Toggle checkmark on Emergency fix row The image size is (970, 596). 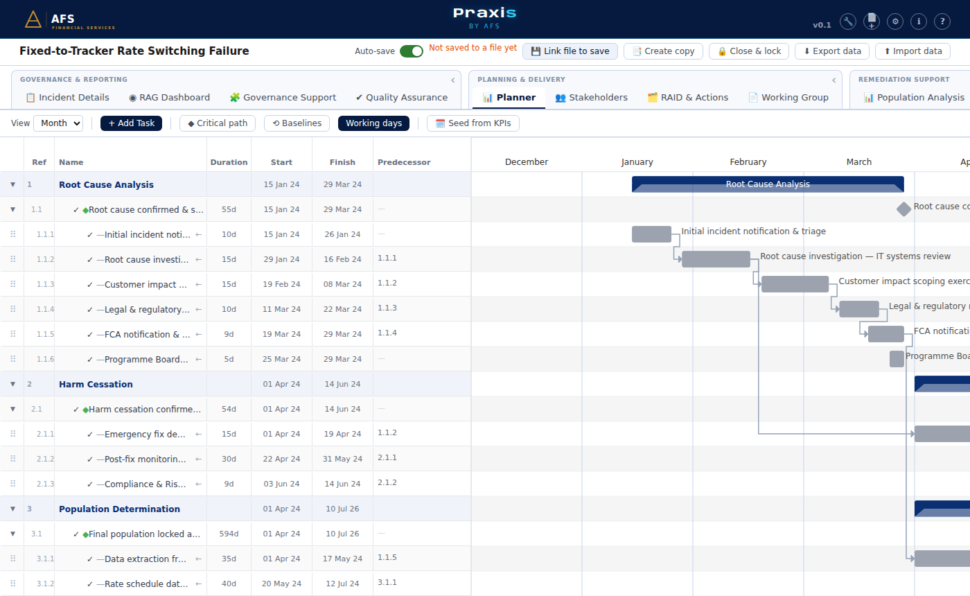click(90, 434)
